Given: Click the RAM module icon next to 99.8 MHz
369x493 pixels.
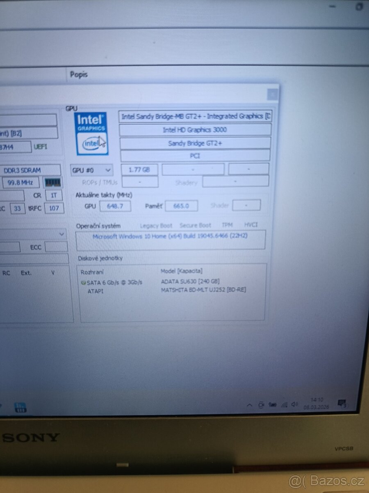Looking at the screenshot, I should coord(52,182).
